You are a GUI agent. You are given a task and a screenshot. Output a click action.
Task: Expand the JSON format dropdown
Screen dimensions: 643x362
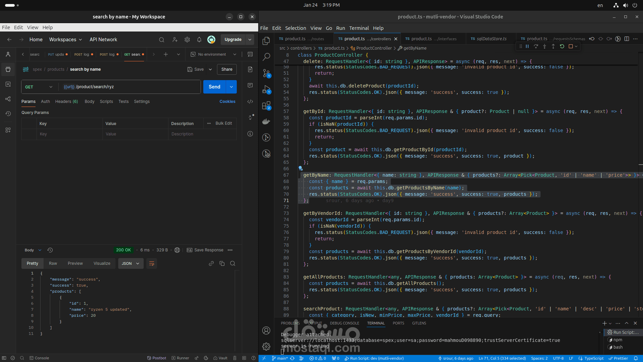pyautogui.click(x=131, y=263)
